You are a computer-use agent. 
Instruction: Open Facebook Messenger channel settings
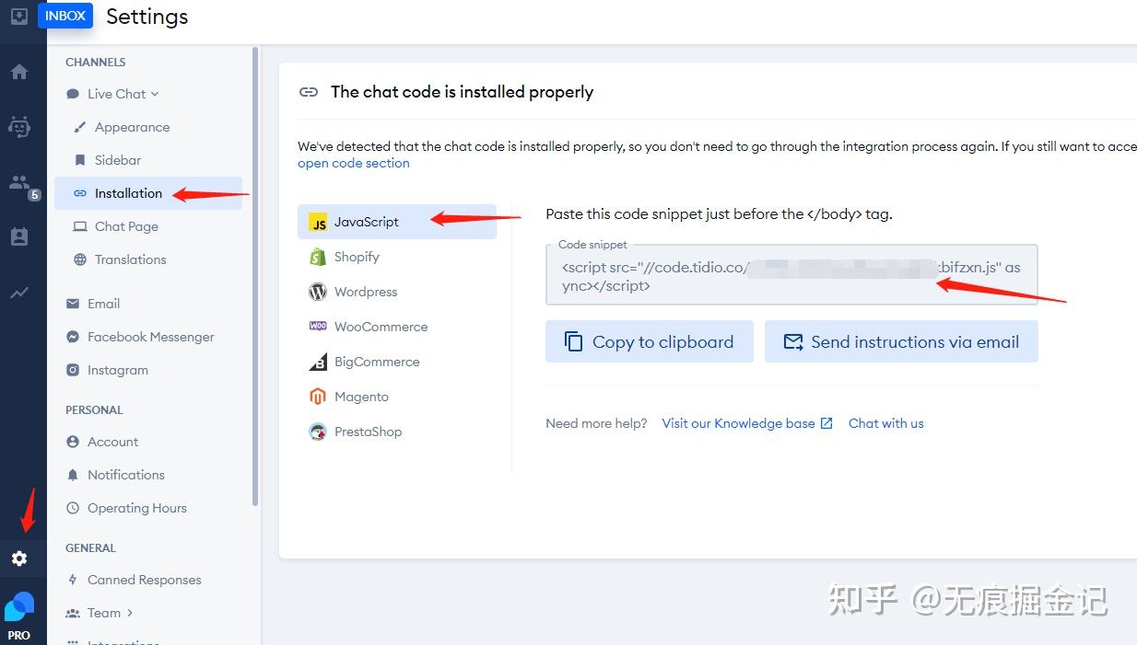coord(150,337)
